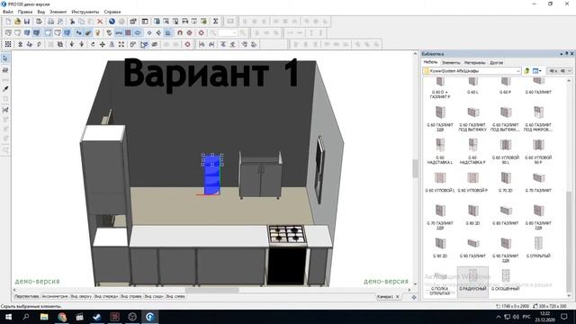Open the Правка menu
The width and height of the screenshot is (576, 324).
(x=25, y=12)
